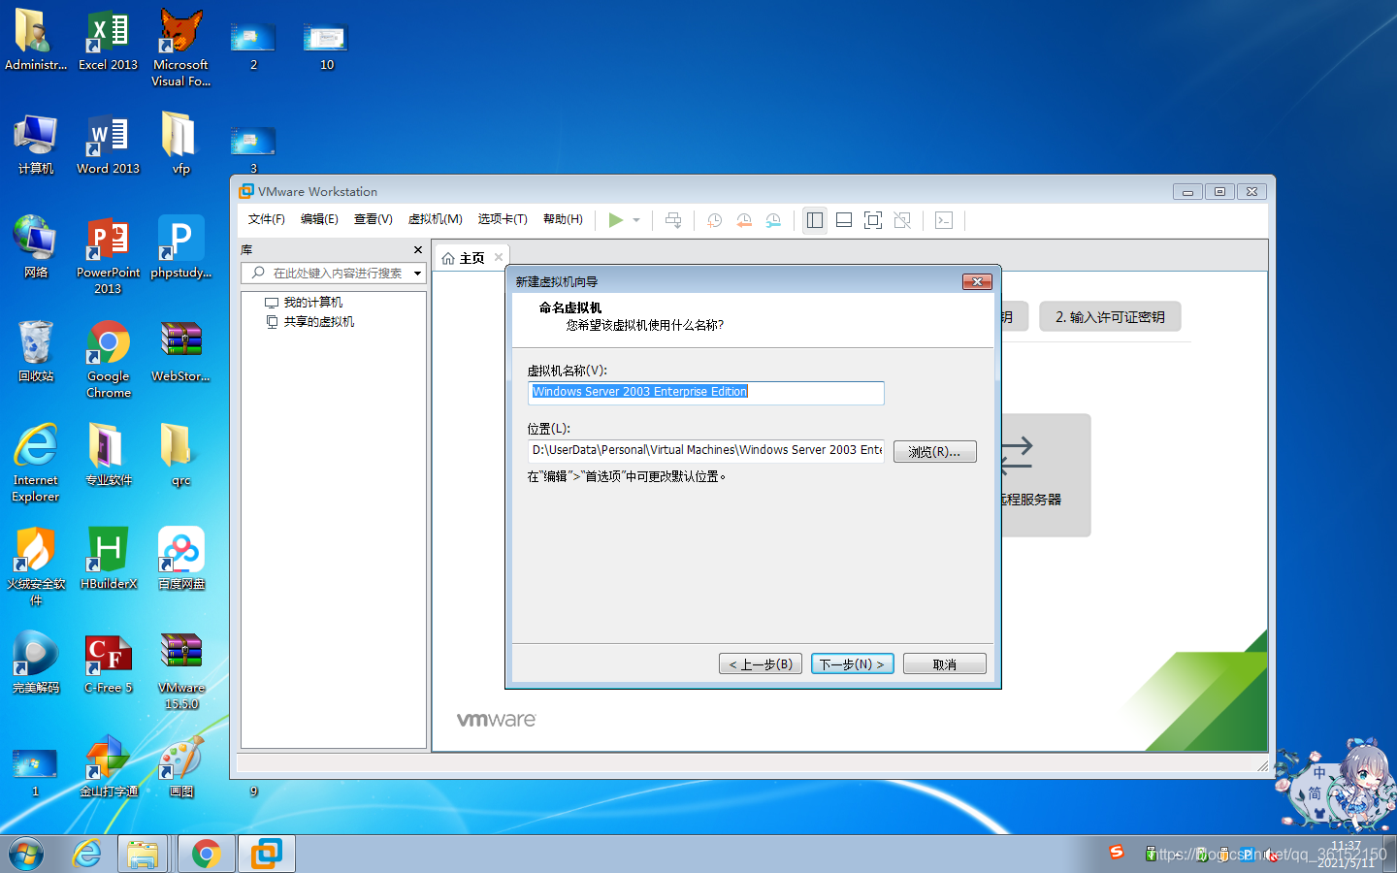Open File Explorer from the taskbar

tap(143, 854)
